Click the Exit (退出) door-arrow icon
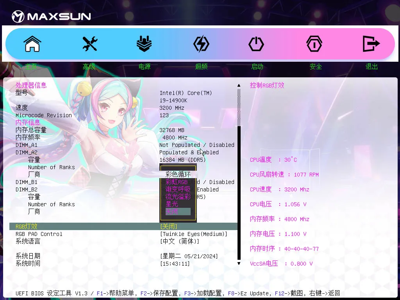The width and height of the screenshot is (400, 300). pyautogui.click(x=371, y=44)
